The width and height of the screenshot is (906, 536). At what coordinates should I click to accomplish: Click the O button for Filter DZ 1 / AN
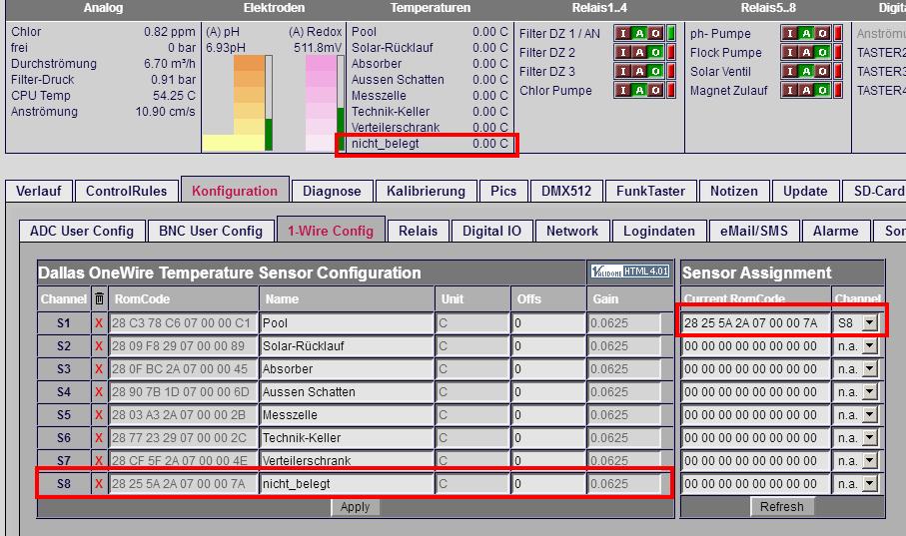(655, 33)
